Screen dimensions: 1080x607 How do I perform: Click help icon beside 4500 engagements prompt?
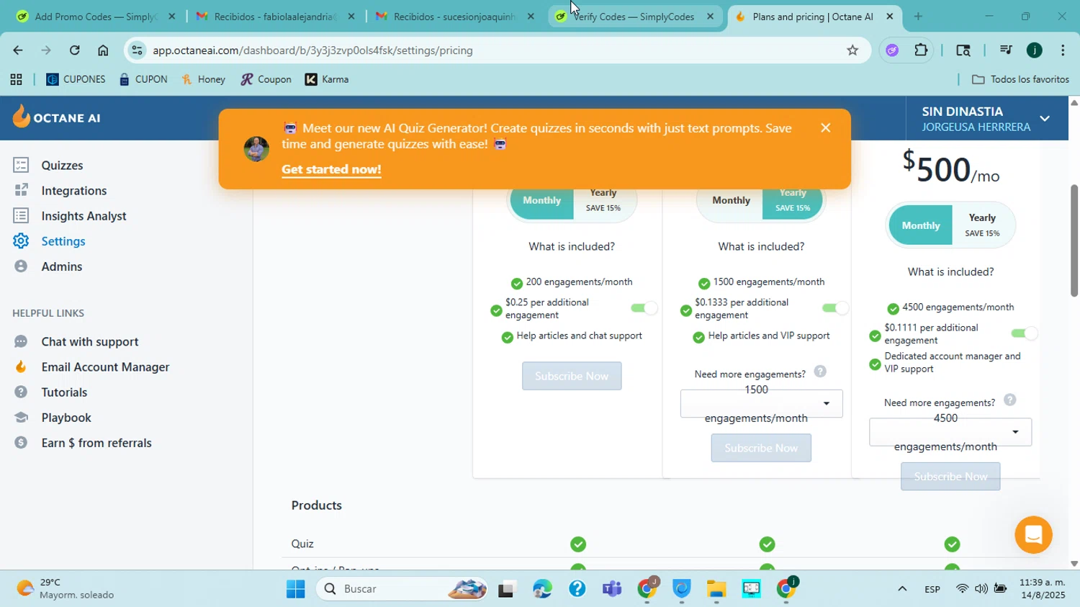pos(1010,400)
